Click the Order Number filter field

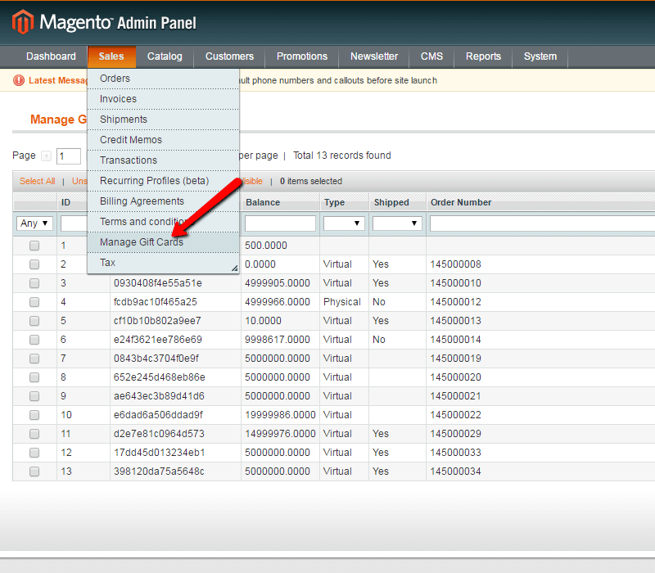(x=541, y=223)
